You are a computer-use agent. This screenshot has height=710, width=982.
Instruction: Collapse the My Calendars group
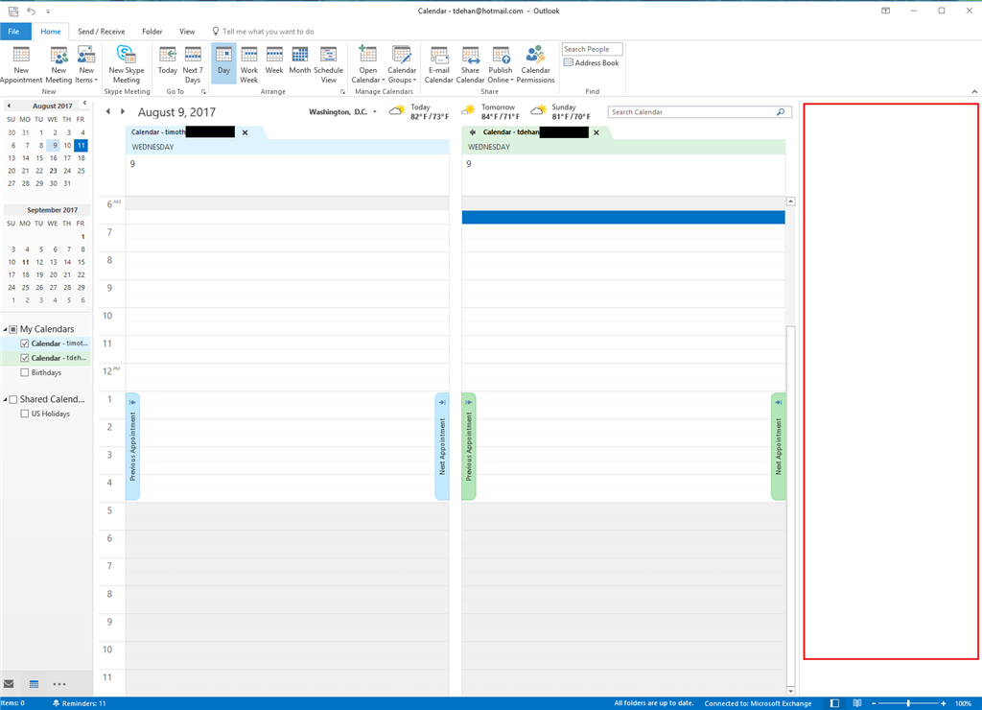click(x=7, y=328)
